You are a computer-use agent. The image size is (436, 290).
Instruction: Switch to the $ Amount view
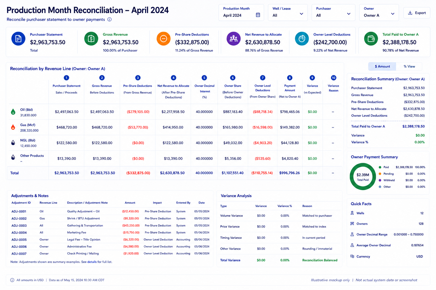382,67
